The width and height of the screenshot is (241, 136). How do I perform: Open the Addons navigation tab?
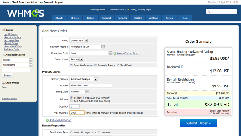click(153, 18)
